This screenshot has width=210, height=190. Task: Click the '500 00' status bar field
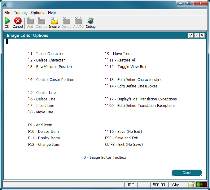click(x=159, y=185)
